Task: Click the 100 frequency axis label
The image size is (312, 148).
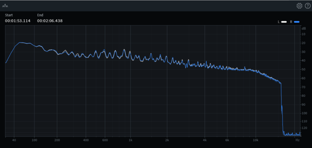Action: (34, 140)
